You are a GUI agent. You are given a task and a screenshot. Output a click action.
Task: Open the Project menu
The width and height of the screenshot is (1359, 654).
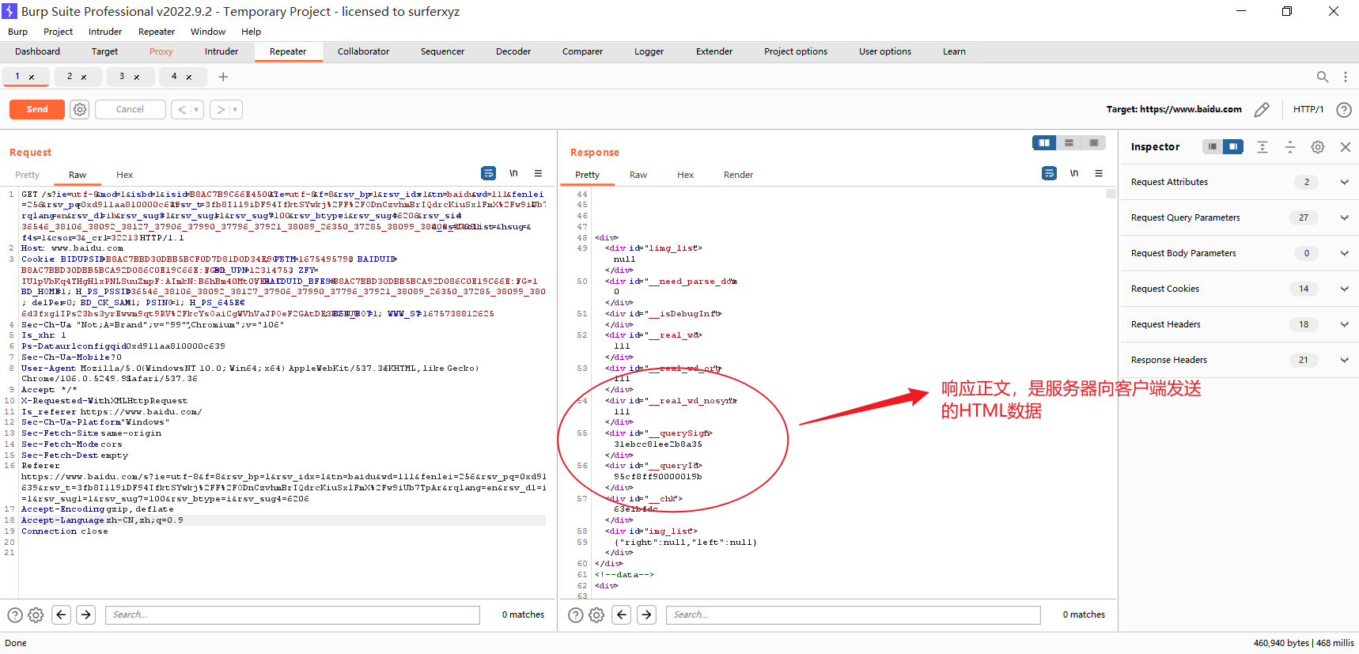click(58, 32)
